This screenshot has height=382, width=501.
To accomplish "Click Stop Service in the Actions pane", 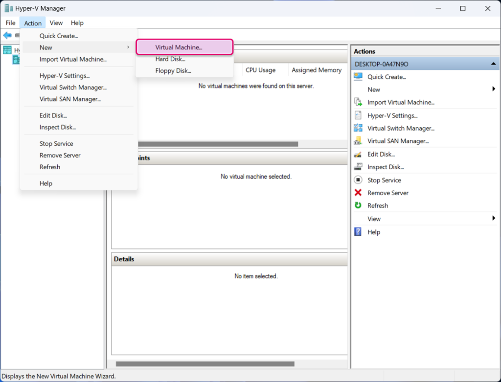I will 384,180.
